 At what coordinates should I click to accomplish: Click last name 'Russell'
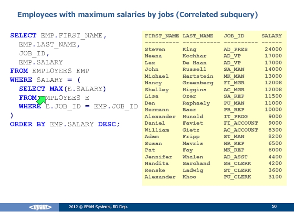[194, 69]
